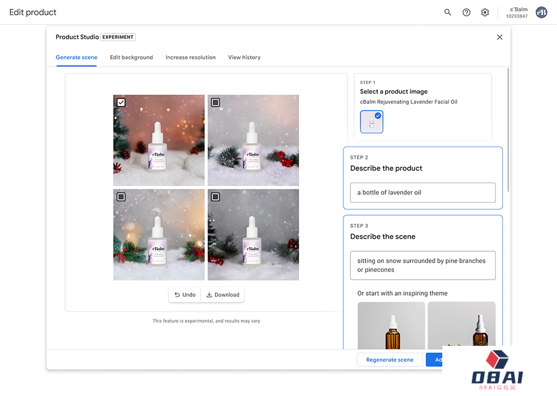Check the top-right generated image checkbox
Viewport: 557px width, 396px height.
point(216,102)
